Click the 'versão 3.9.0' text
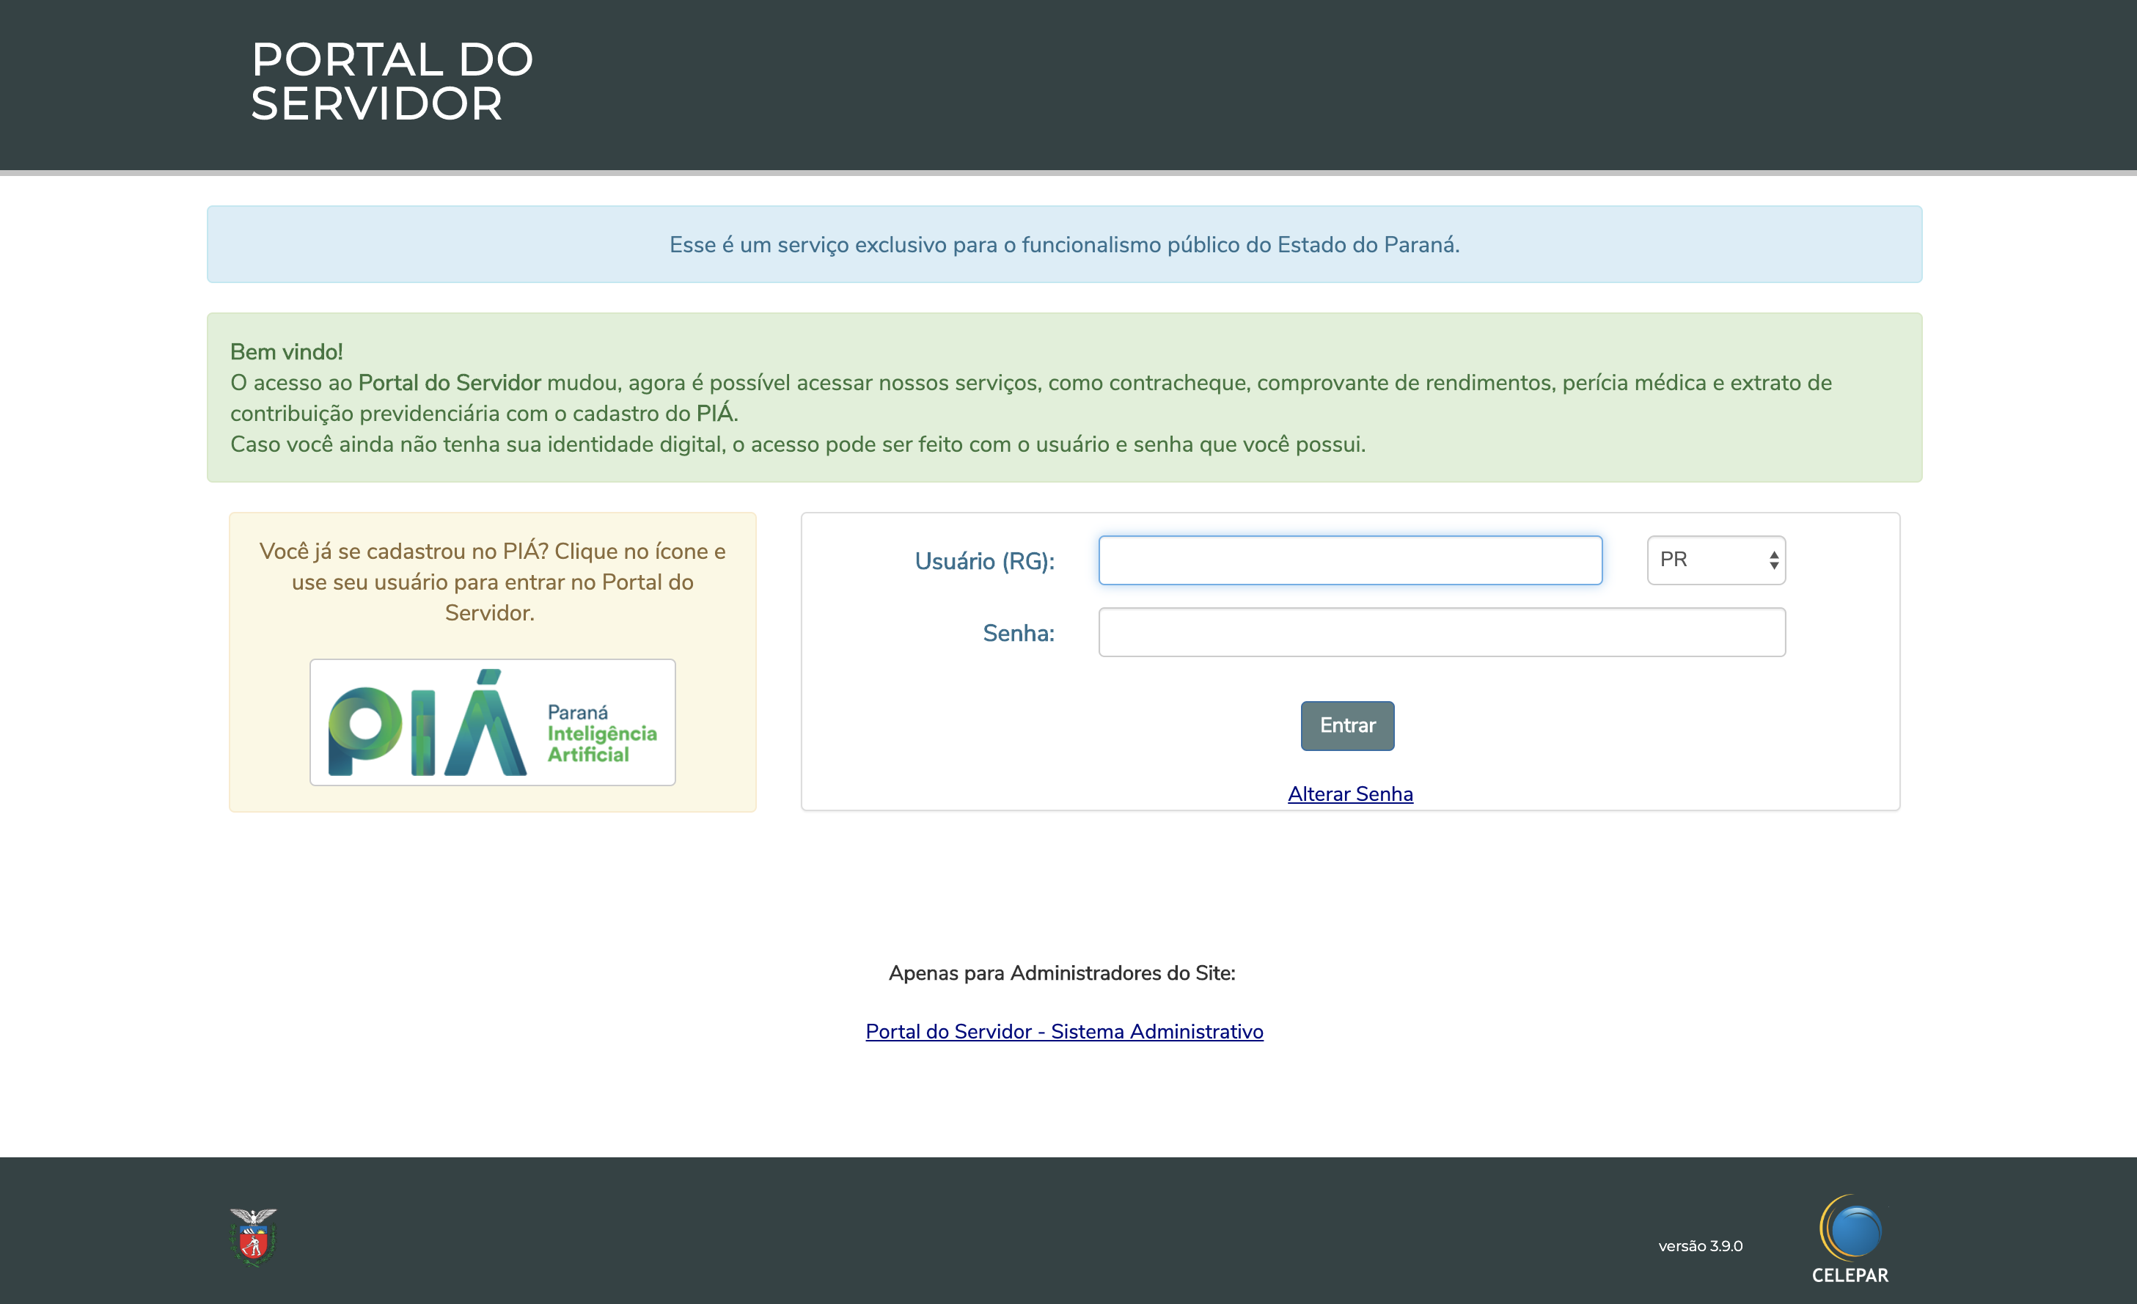The image size is (2137, 1304). tap(1701, 1246)
